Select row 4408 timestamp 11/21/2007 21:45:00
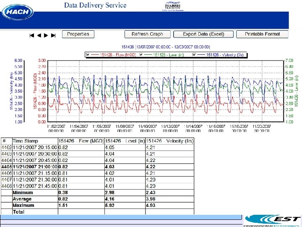302x227 pixels. pos(35,186)
